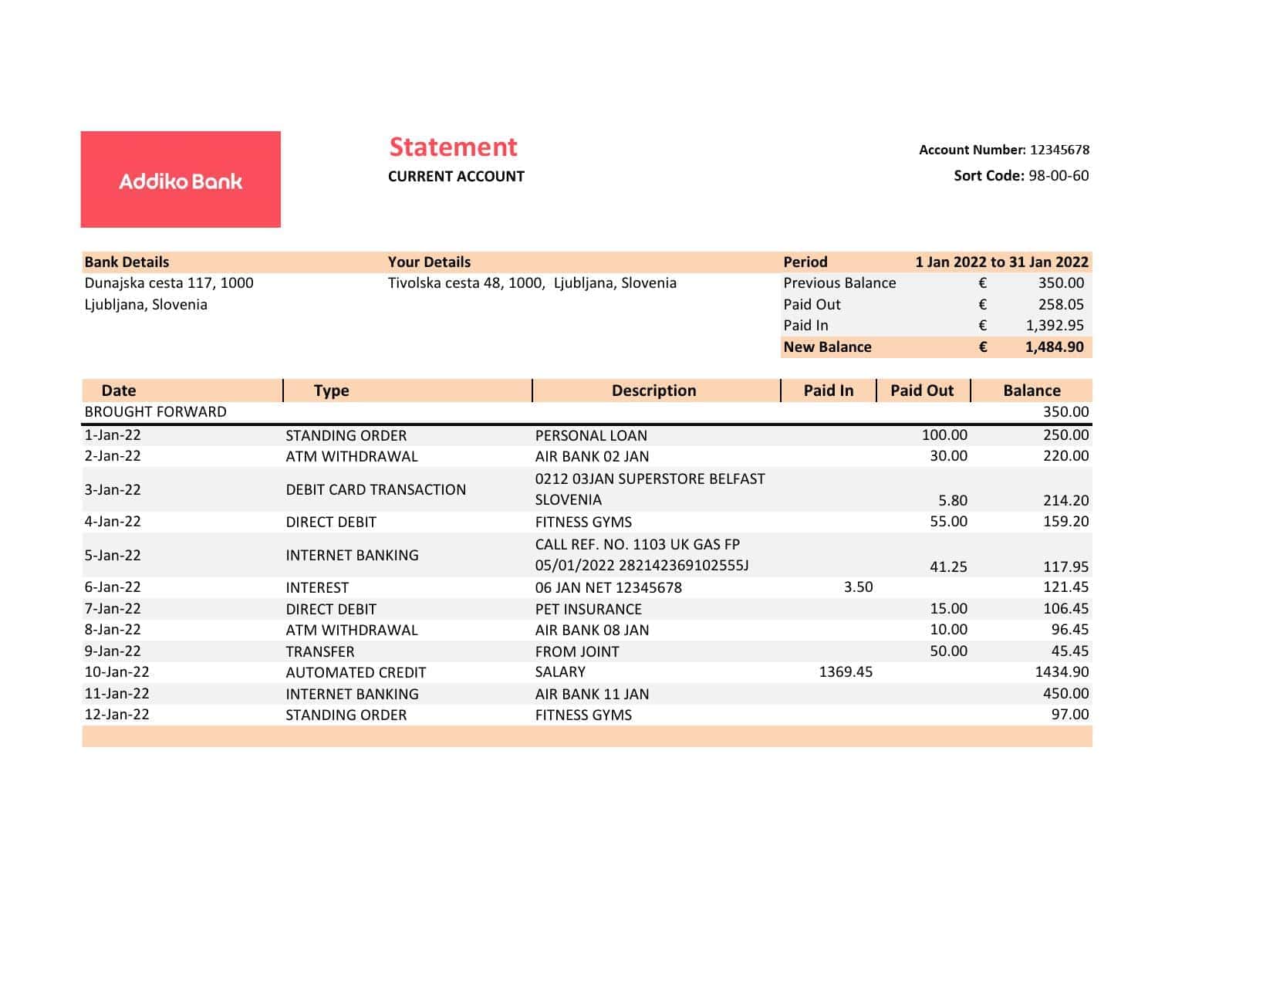Click the Period date range header
The height and width of the screenshot is (984, 1273).
tap(1001, 262)
